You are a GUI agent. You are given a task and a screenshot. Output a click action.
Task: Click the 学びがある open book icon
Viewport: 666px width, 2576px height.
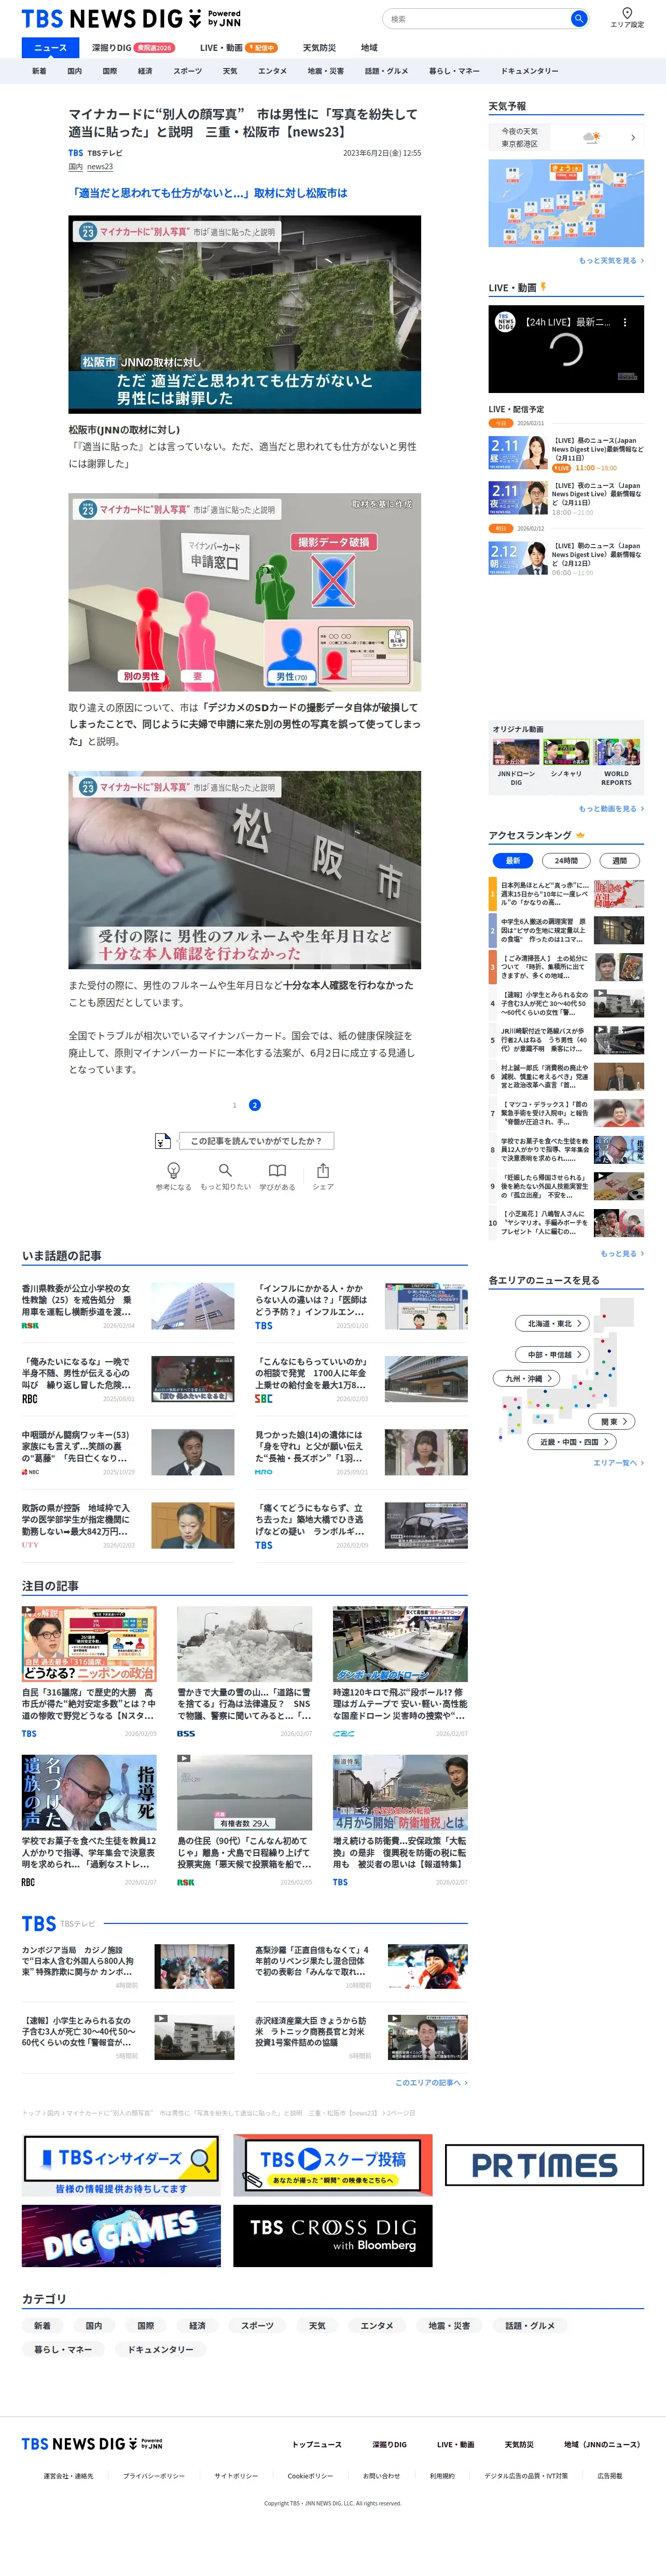point(277,1170)
